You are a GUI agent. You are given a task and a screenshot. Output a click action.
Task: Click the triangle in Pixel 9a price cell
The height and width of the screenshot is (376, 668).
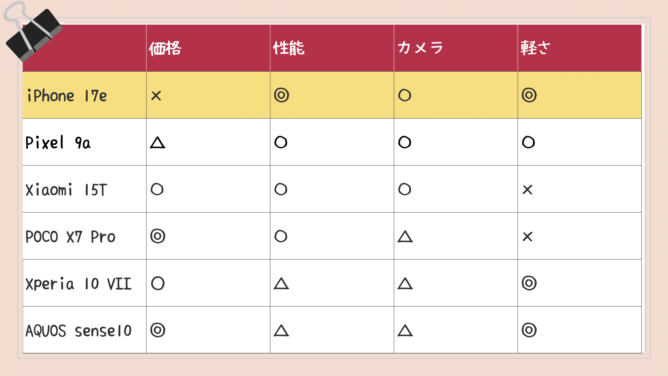tap(158, 142)
